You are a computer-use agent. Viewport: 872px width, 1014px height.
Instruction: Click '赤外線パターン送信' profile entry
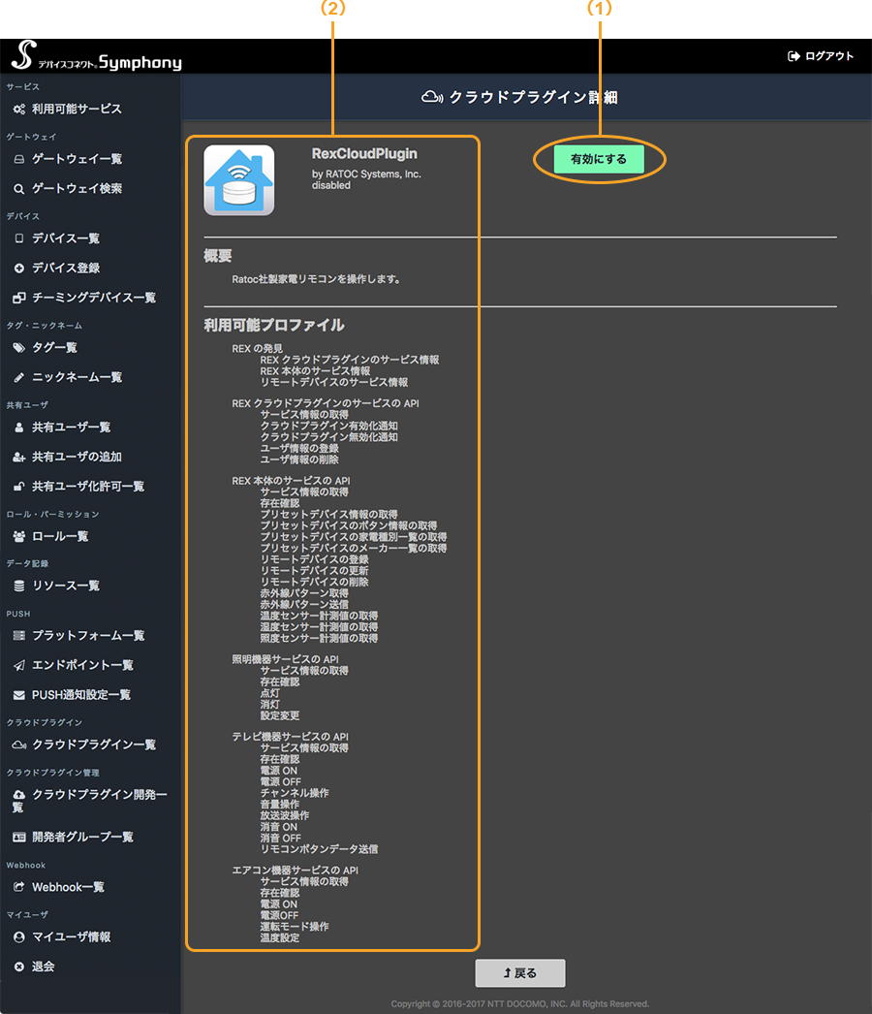304,605
